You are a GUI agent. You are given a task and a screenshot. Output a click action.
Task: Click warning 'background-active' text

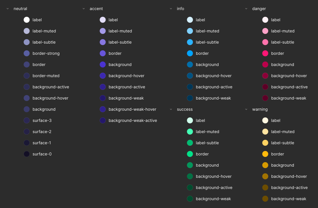(x=289, y=187)
